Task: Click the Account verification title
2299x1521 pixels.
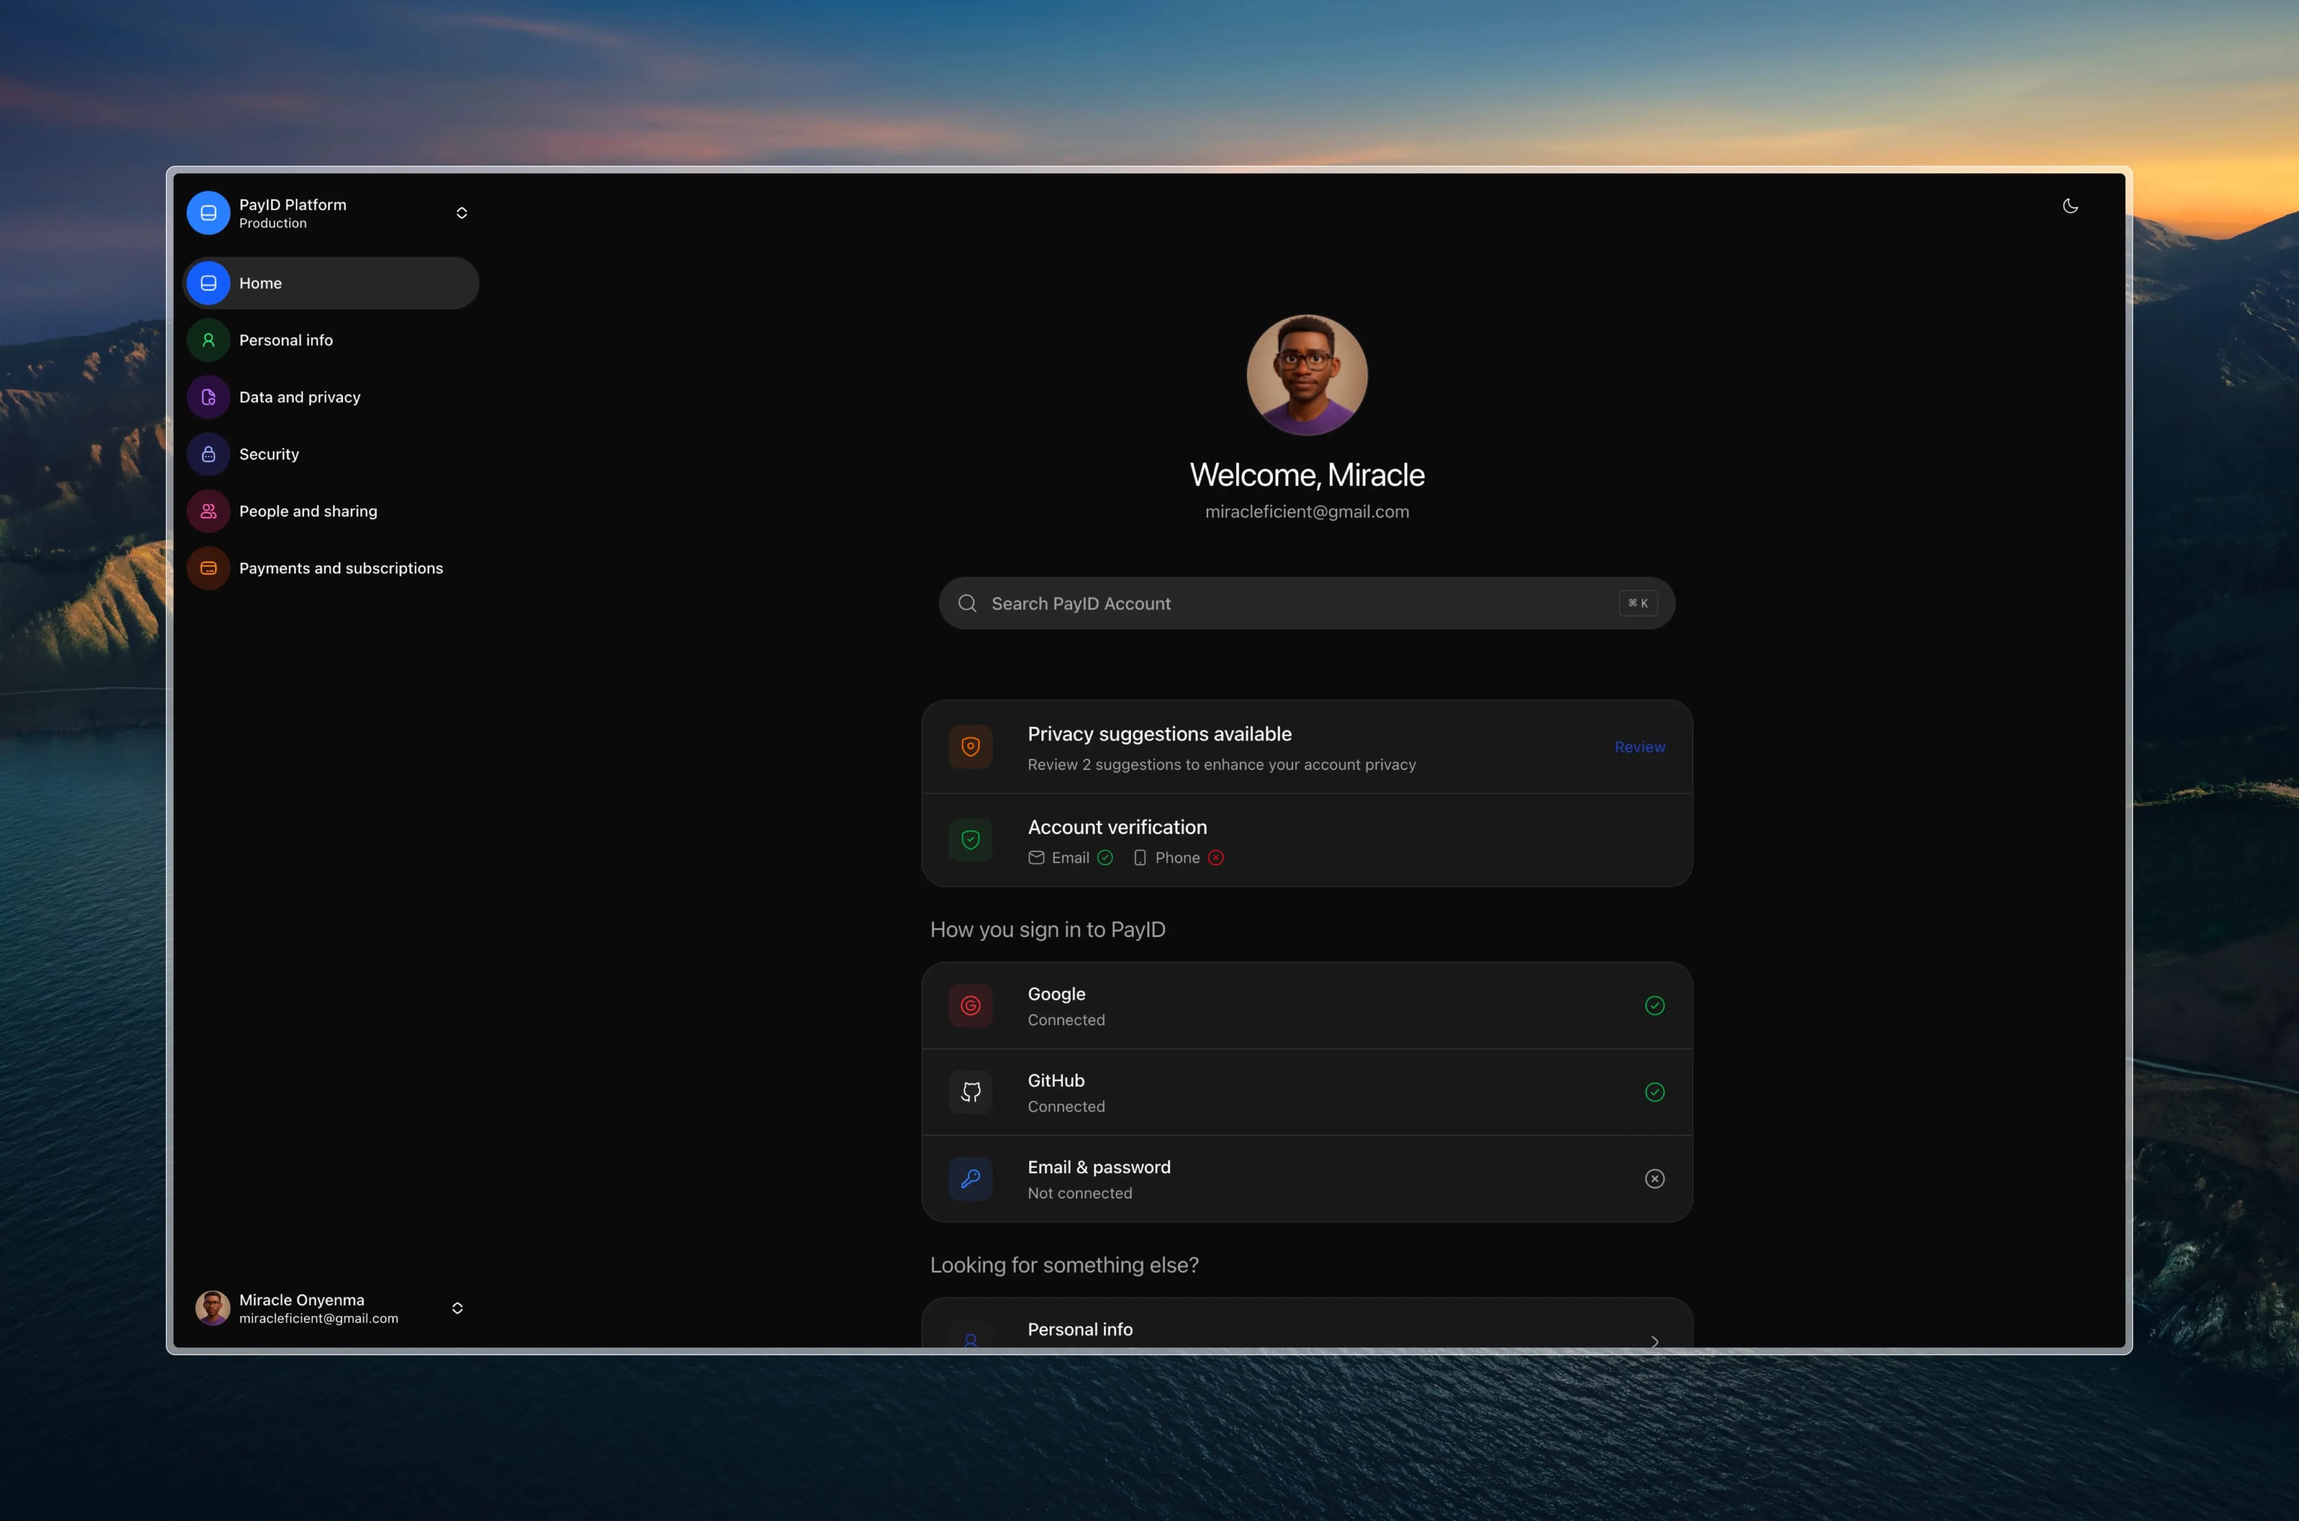Action: point(1117,828)
